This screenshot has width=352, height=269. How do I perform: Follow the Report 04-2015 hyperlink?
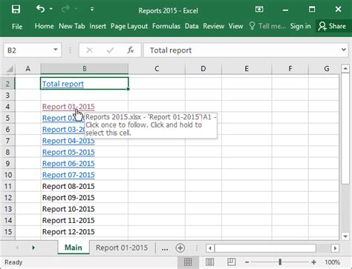coord(68,141)
